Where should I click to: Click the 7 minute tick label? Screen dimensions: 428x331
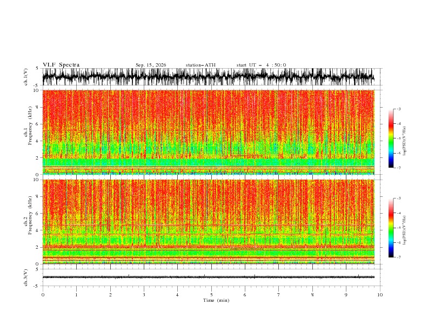(x=279, y=295)
